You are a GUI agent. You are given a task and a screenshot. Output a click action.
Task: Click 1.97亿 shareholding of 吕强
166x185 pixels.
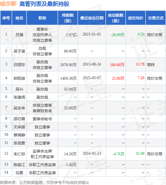click(71, 35)
